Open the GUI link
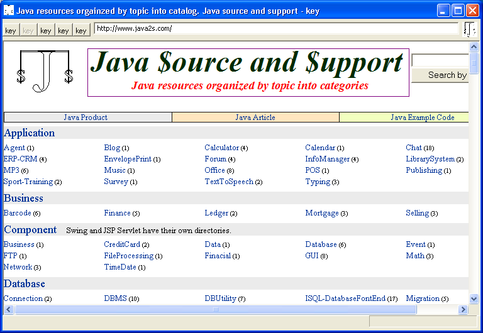 (x=312, y=256)
